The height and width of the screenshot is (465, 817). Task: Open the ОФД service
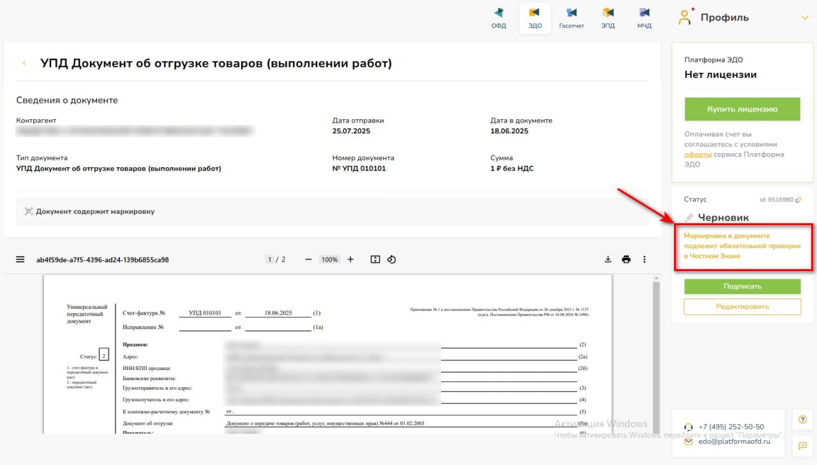[498, 18]
